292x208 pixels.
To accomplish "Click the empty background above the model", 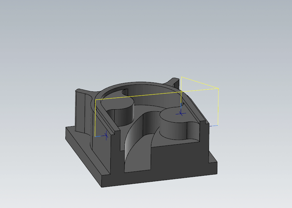I will coord(146,37).
